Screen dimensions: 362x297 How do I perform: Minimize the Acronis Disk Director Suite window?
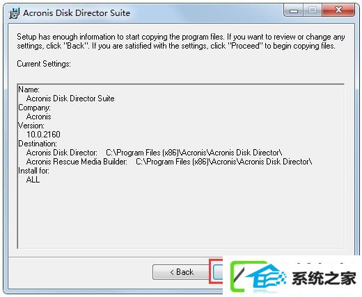point(294,10)
